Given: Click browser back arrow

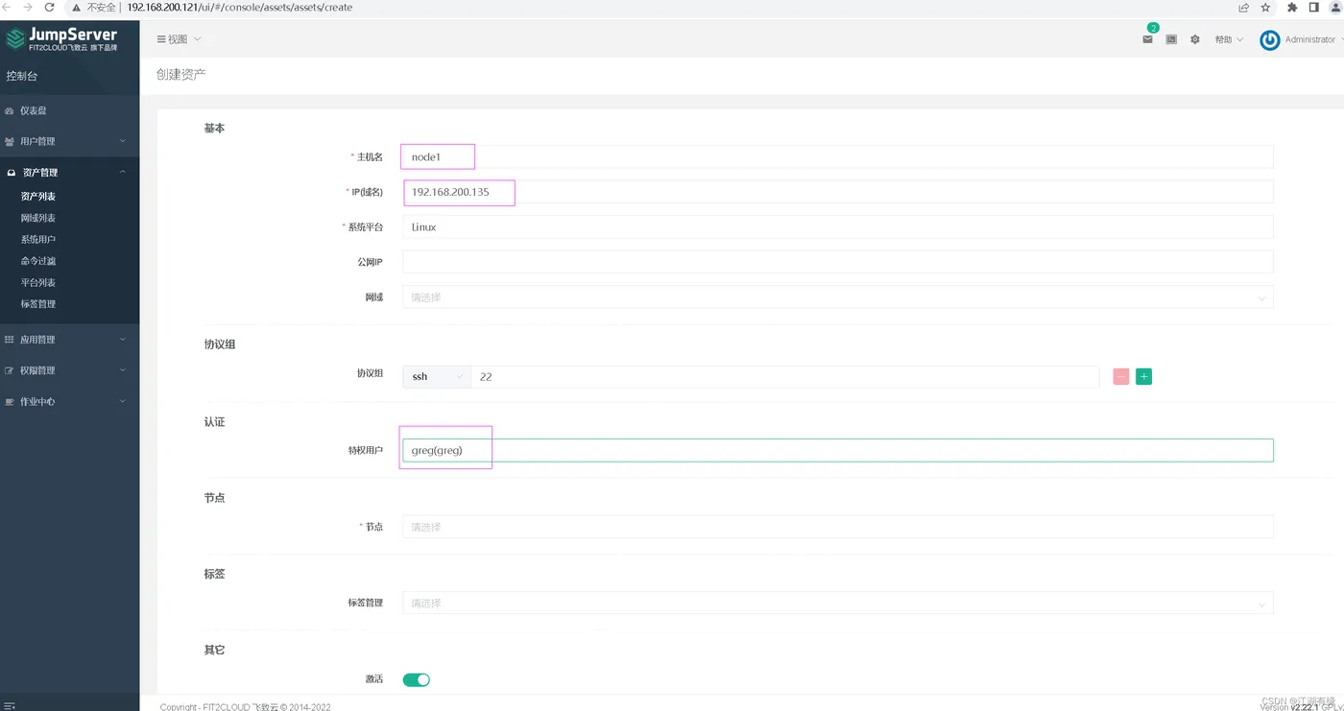Looking at the screenshot, I should (8, 7).
